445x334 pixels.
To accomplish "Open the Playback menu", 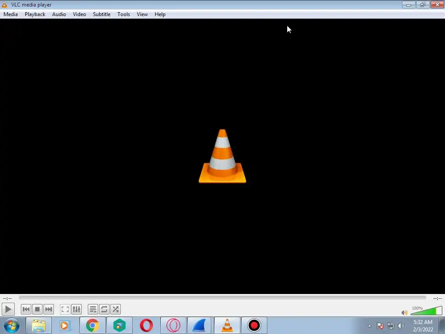I will 35,14.
